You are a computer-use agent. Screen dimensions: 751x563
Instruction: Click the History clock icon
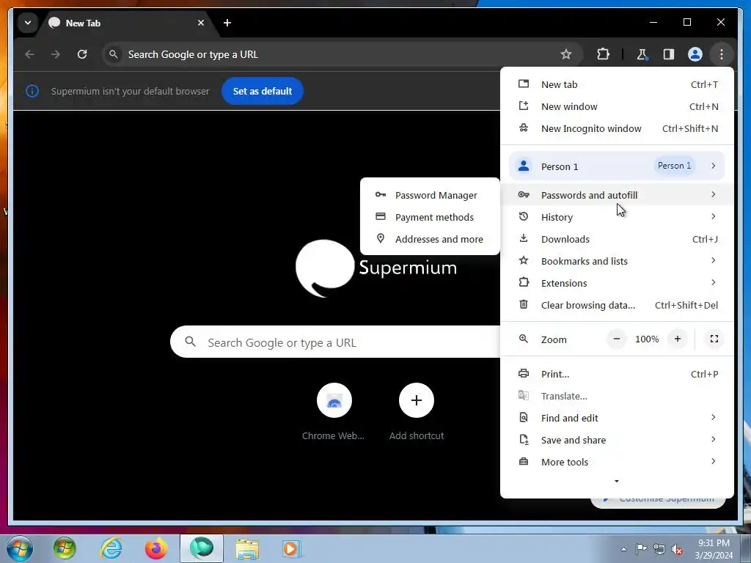524,216
